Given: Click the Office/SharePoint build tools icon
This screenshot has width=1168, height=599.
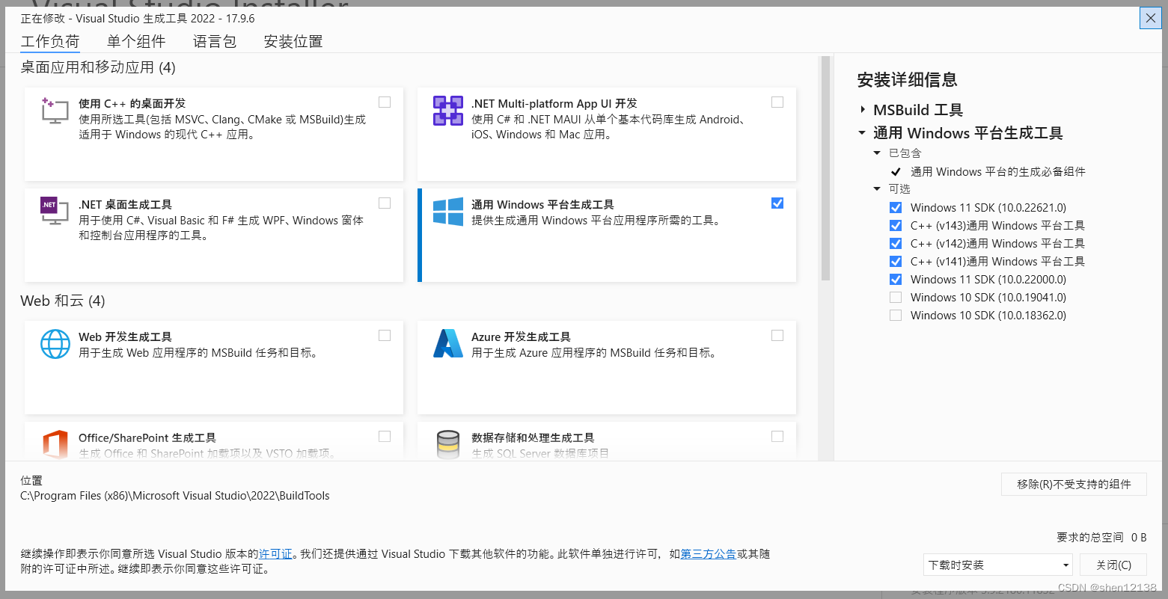Looking at the screenshot, I should coord(55,444).
